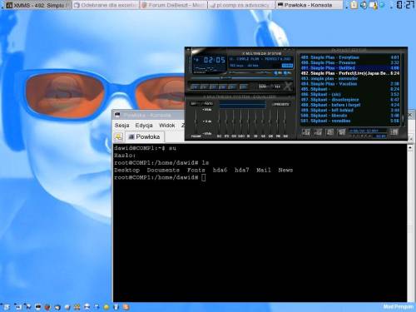Viewport: 416px width, 312px height.
Task: Toggle equalizer AUTO button
Action: (x=207, y=103)
